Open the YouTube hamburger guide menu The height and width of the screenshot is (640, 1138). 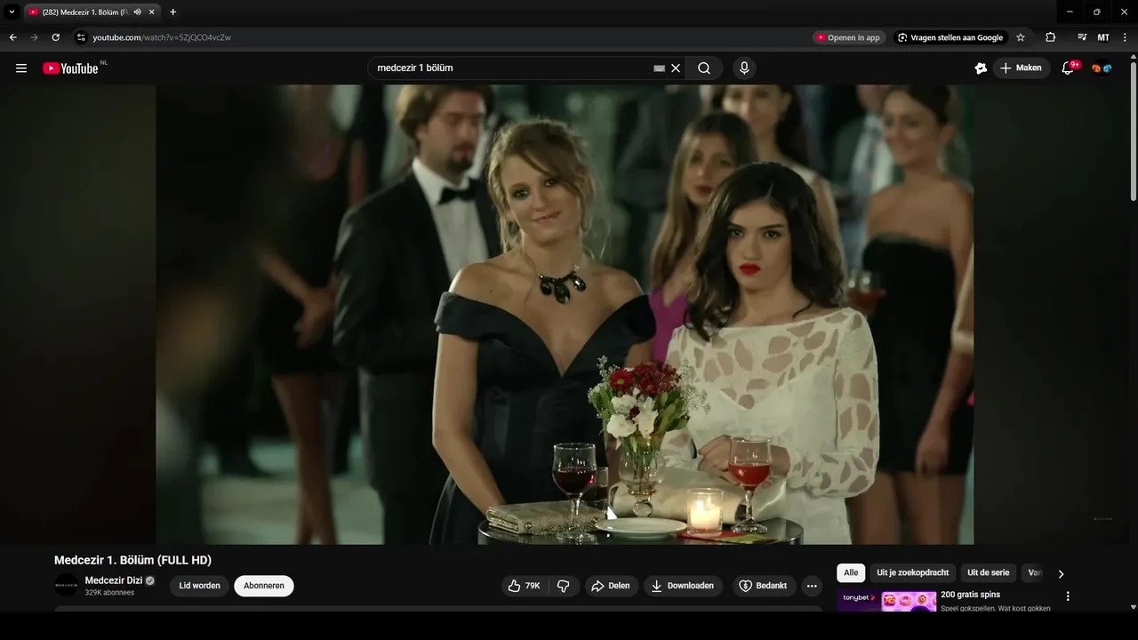coord(21,68)
